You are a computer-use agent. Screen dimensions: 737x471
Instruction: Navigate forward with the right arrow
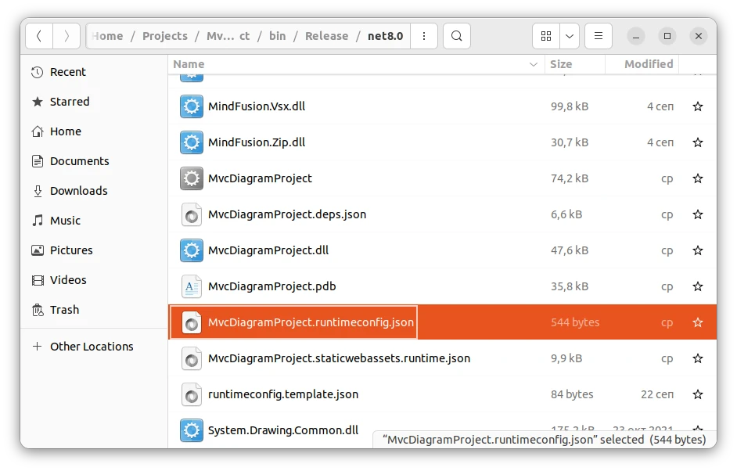[67, 36]
